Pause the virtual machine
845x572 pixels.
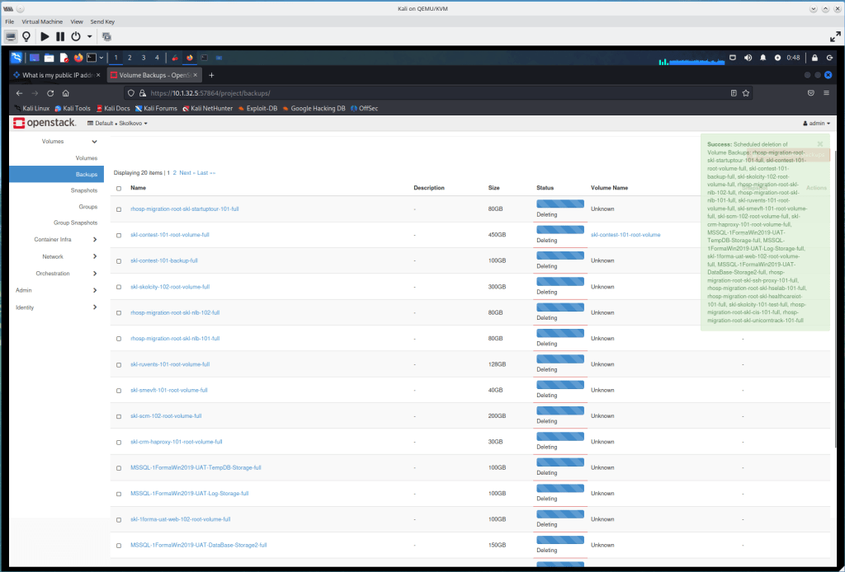(60, 36)
